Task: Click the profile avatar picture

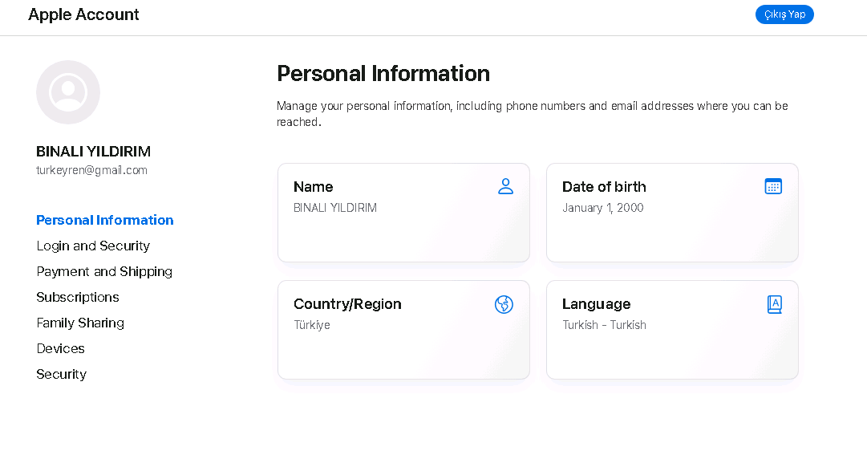Action: tap(68, 92)
